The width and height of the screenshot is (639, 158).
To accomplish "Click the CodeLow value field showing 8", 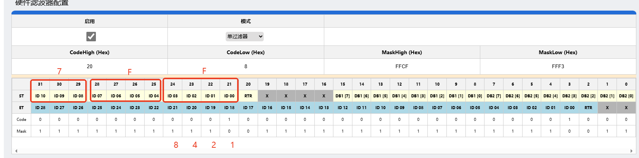I will point(245,66).
